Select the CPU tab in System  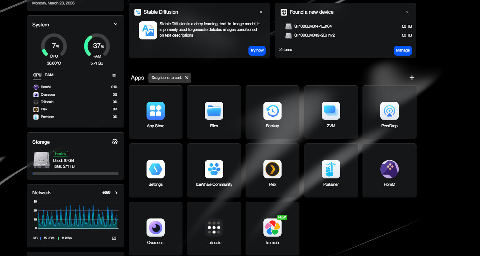click(x=37, y=75)
